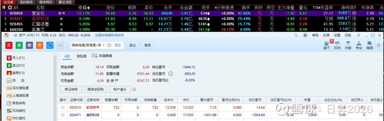Select 双向委托 in the sidebar
384x121 pixels.
coord(16,111)
